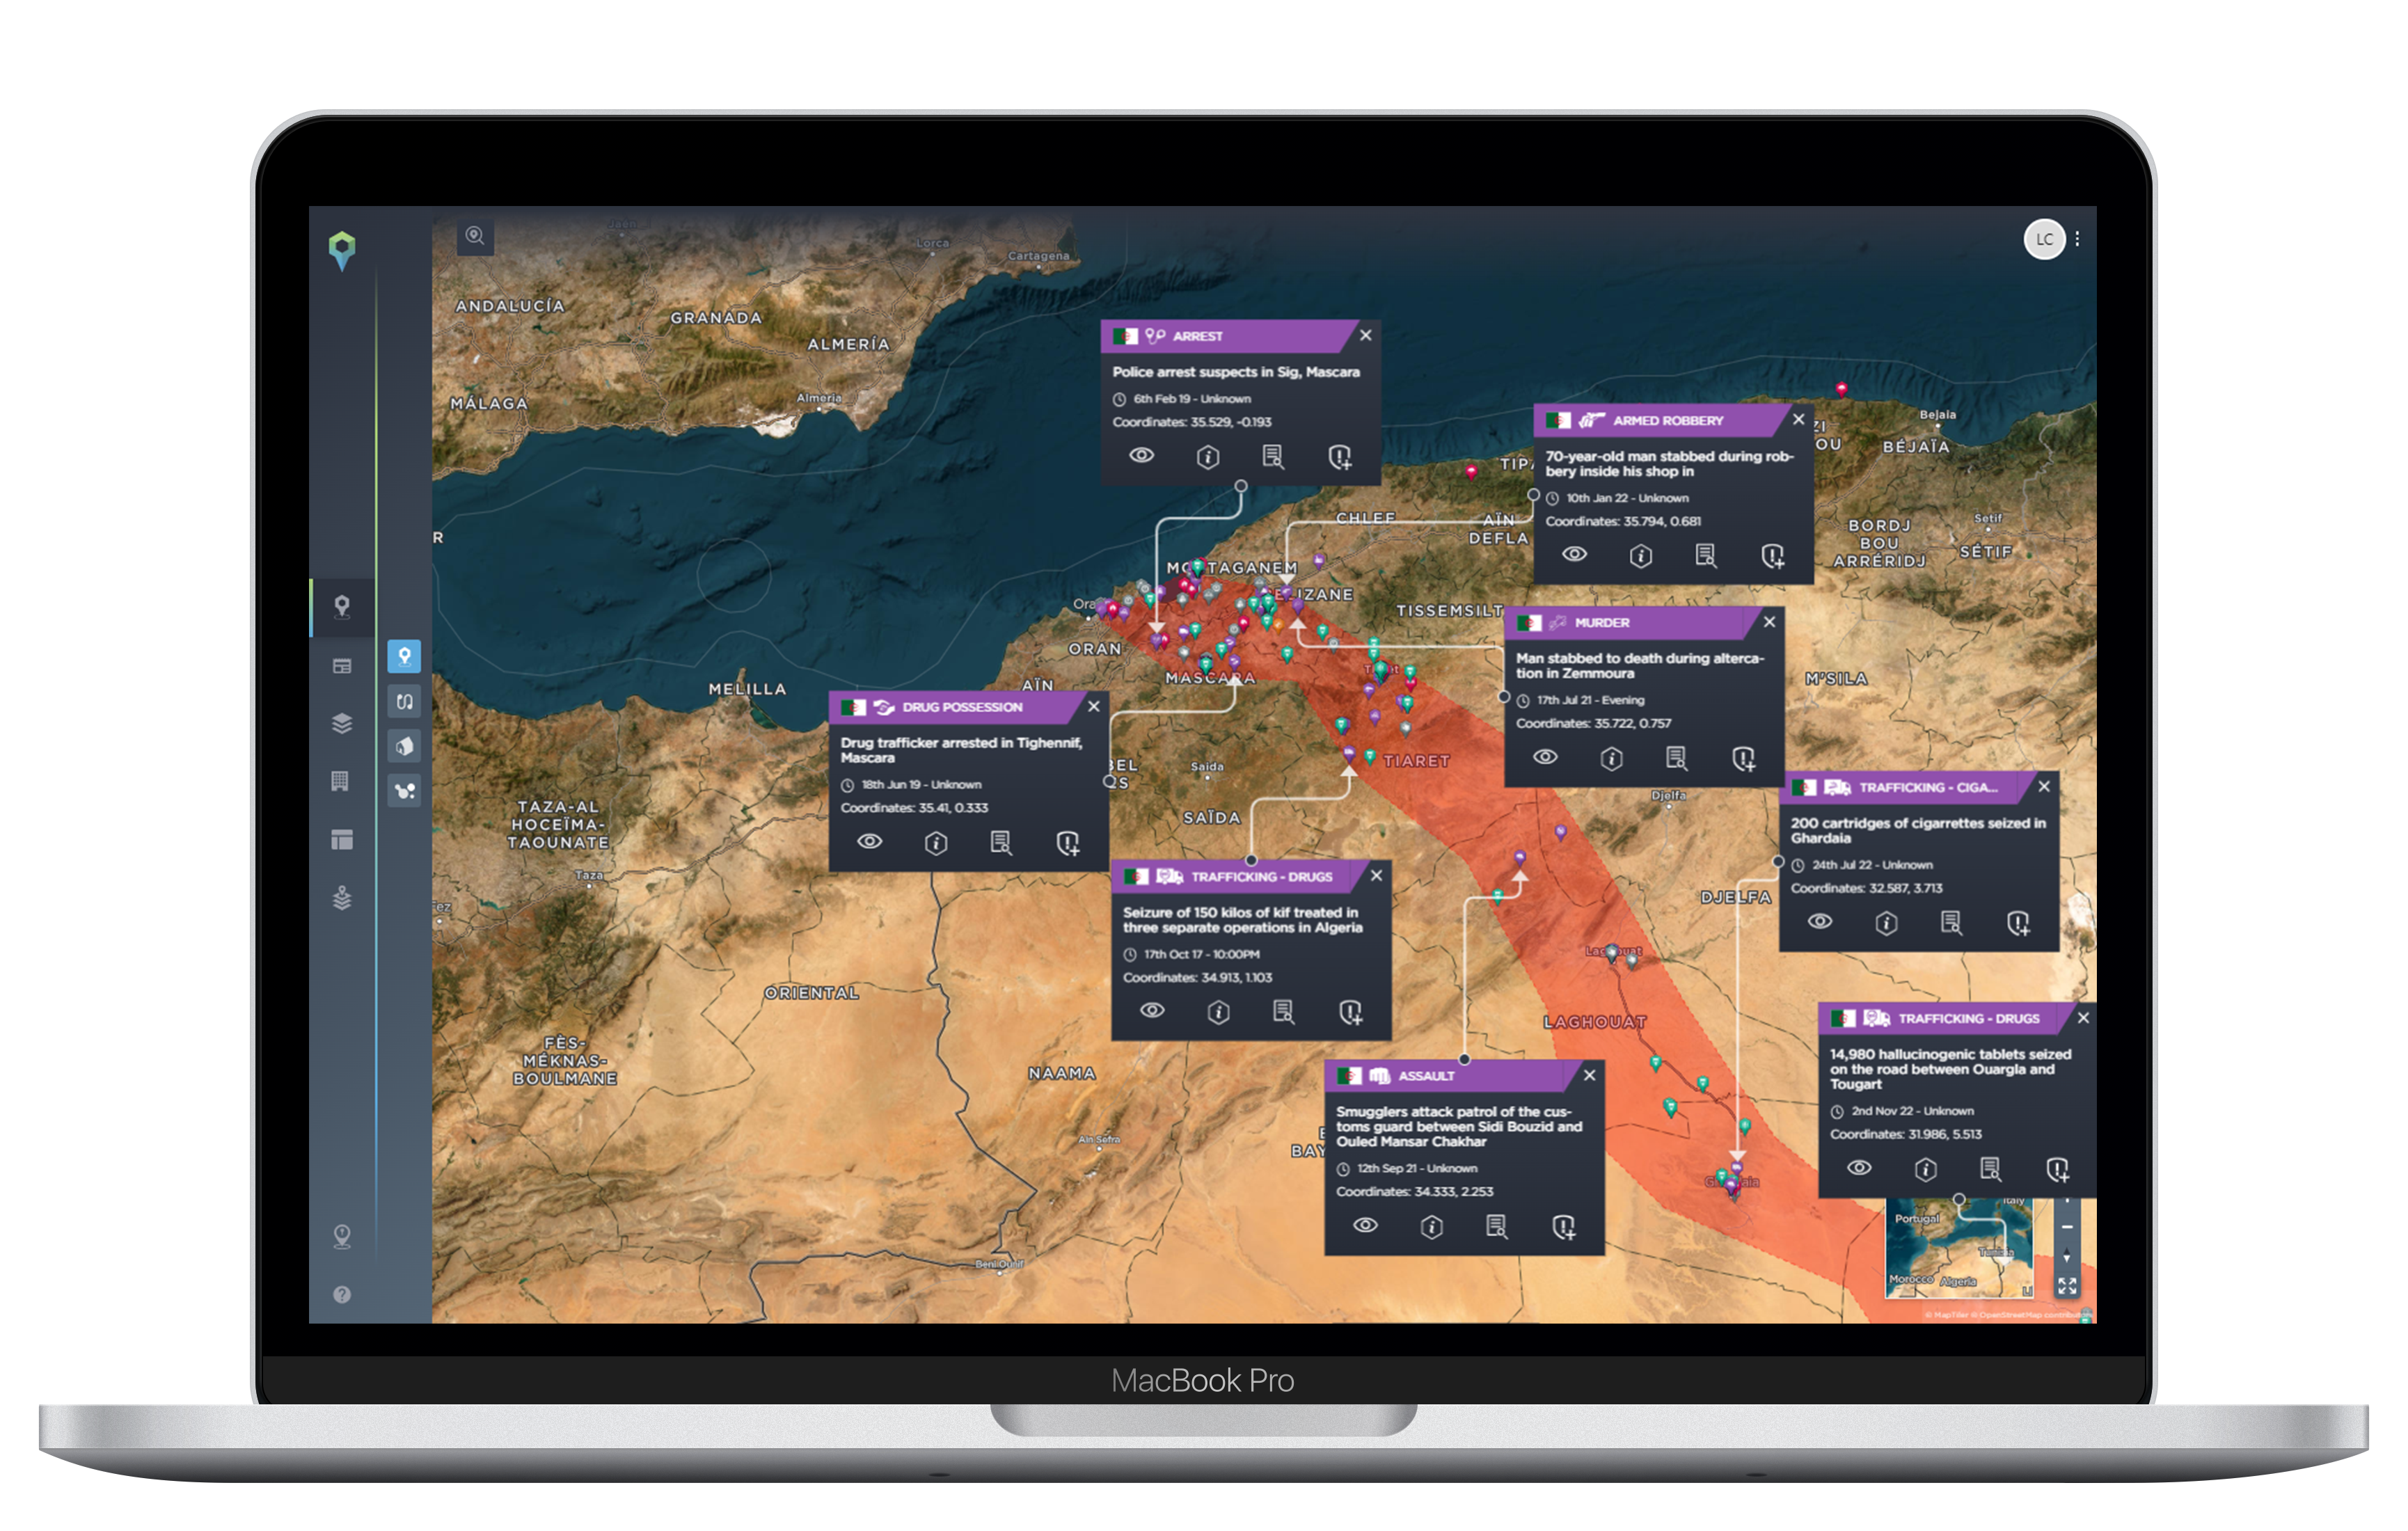Viewport: 2408px width, 1531px height.
Task: Toggle eye on hallucinogenic tablets card
Action: point(1859,1168)
